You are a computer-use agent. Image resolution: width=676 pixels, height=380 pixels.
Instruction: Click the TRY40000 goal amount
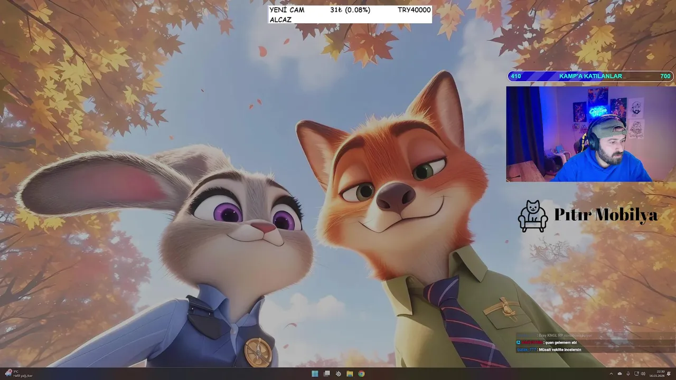(414, 10)
